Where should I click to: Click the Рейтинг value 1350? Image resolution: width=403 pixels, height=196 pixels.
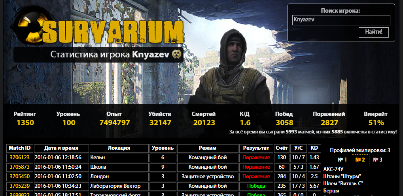click(25, 123)
